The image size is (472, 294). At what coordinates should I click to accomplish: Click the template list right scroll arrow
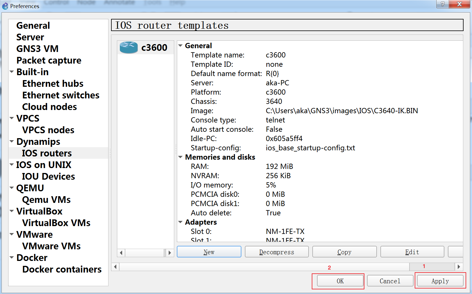coord(170,253)
